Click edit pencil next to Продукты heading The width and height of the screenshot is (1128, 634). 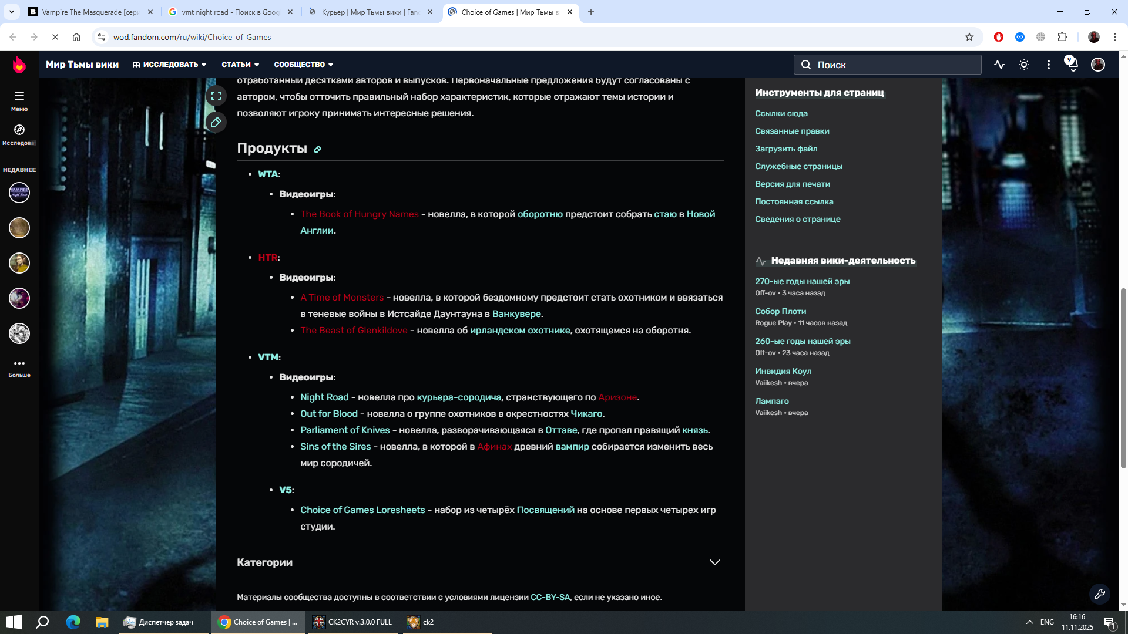click(318, 149)
